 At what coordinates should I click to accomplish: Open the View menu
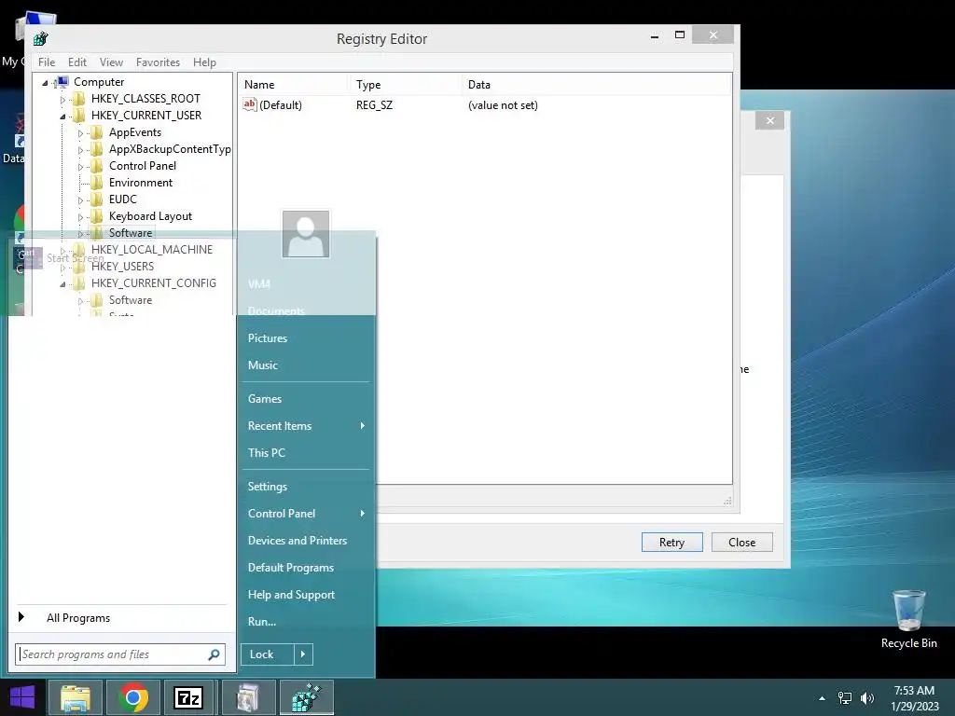tap(111, 62)
